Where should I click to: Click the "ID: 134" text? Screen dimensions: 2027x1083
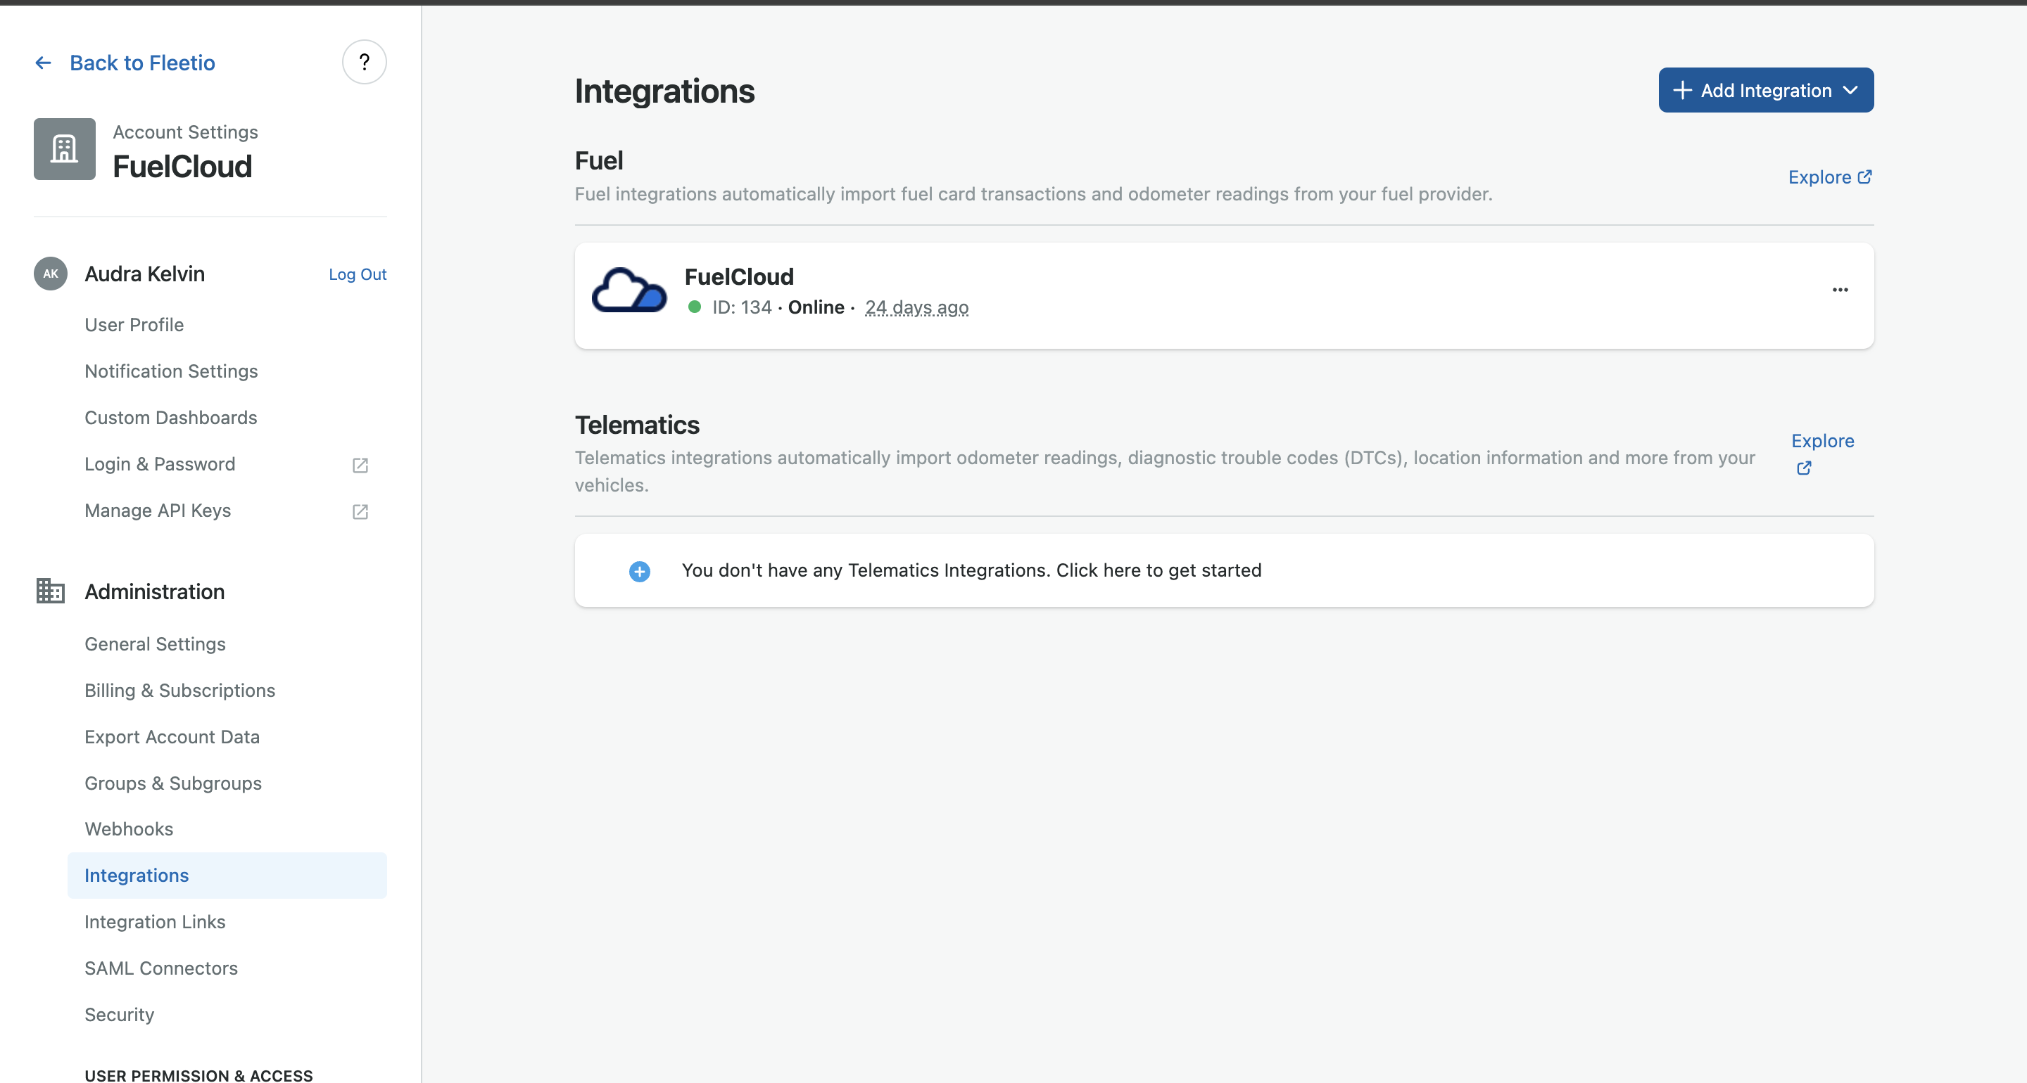point(741,307)
